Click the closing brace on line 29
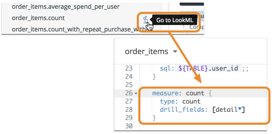Image resolution: width=272 pixels, height=134 pixels. point(154,118)
